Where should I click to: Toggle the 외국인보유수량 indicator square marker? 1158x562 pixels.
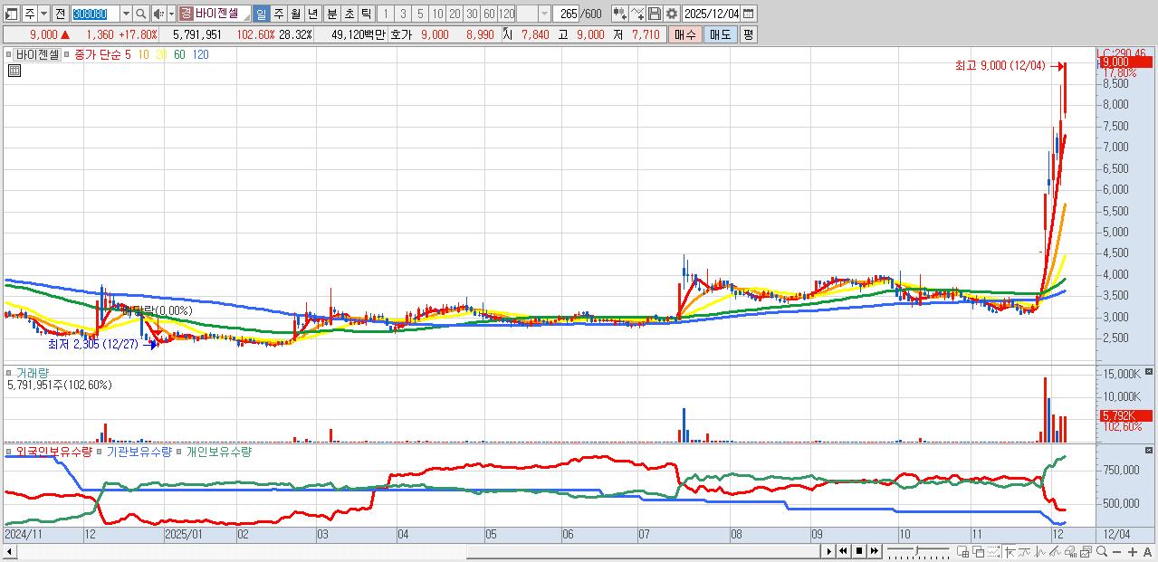tap(9, 451)
